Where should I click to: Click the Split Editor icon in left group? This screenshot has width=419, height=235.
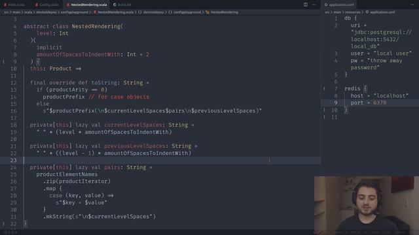click(306, 5)
